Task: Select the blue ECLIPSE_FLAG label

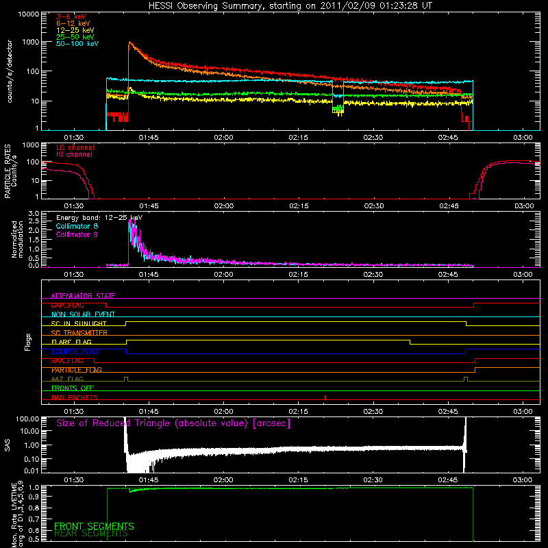Action: pos(75,351)
